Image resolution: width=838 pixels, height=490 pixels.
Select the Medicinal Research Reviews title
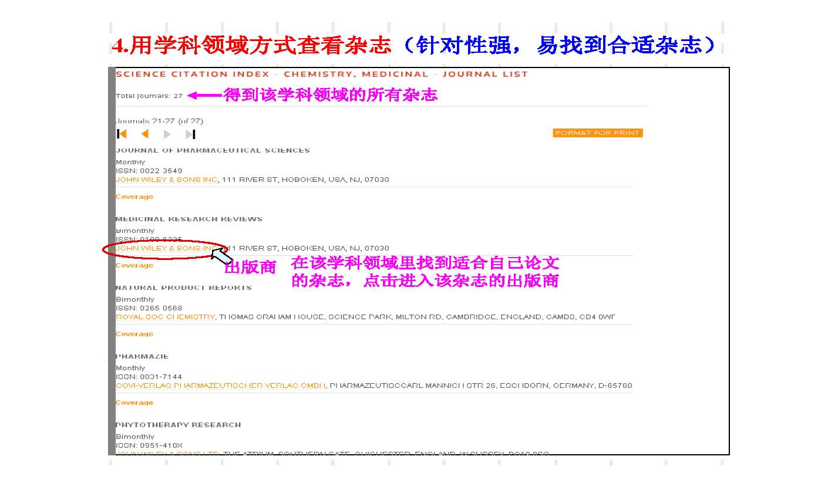pos(189,219)
